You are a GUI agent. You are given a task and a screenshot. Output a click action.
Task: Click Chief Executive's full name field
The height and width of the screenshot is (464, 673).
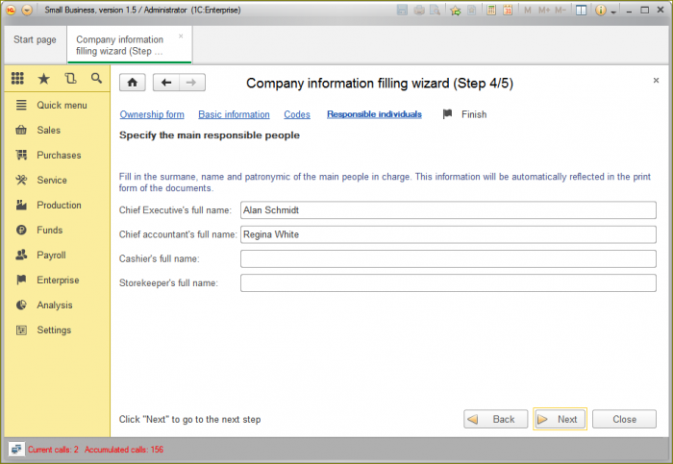coord(448,210)
